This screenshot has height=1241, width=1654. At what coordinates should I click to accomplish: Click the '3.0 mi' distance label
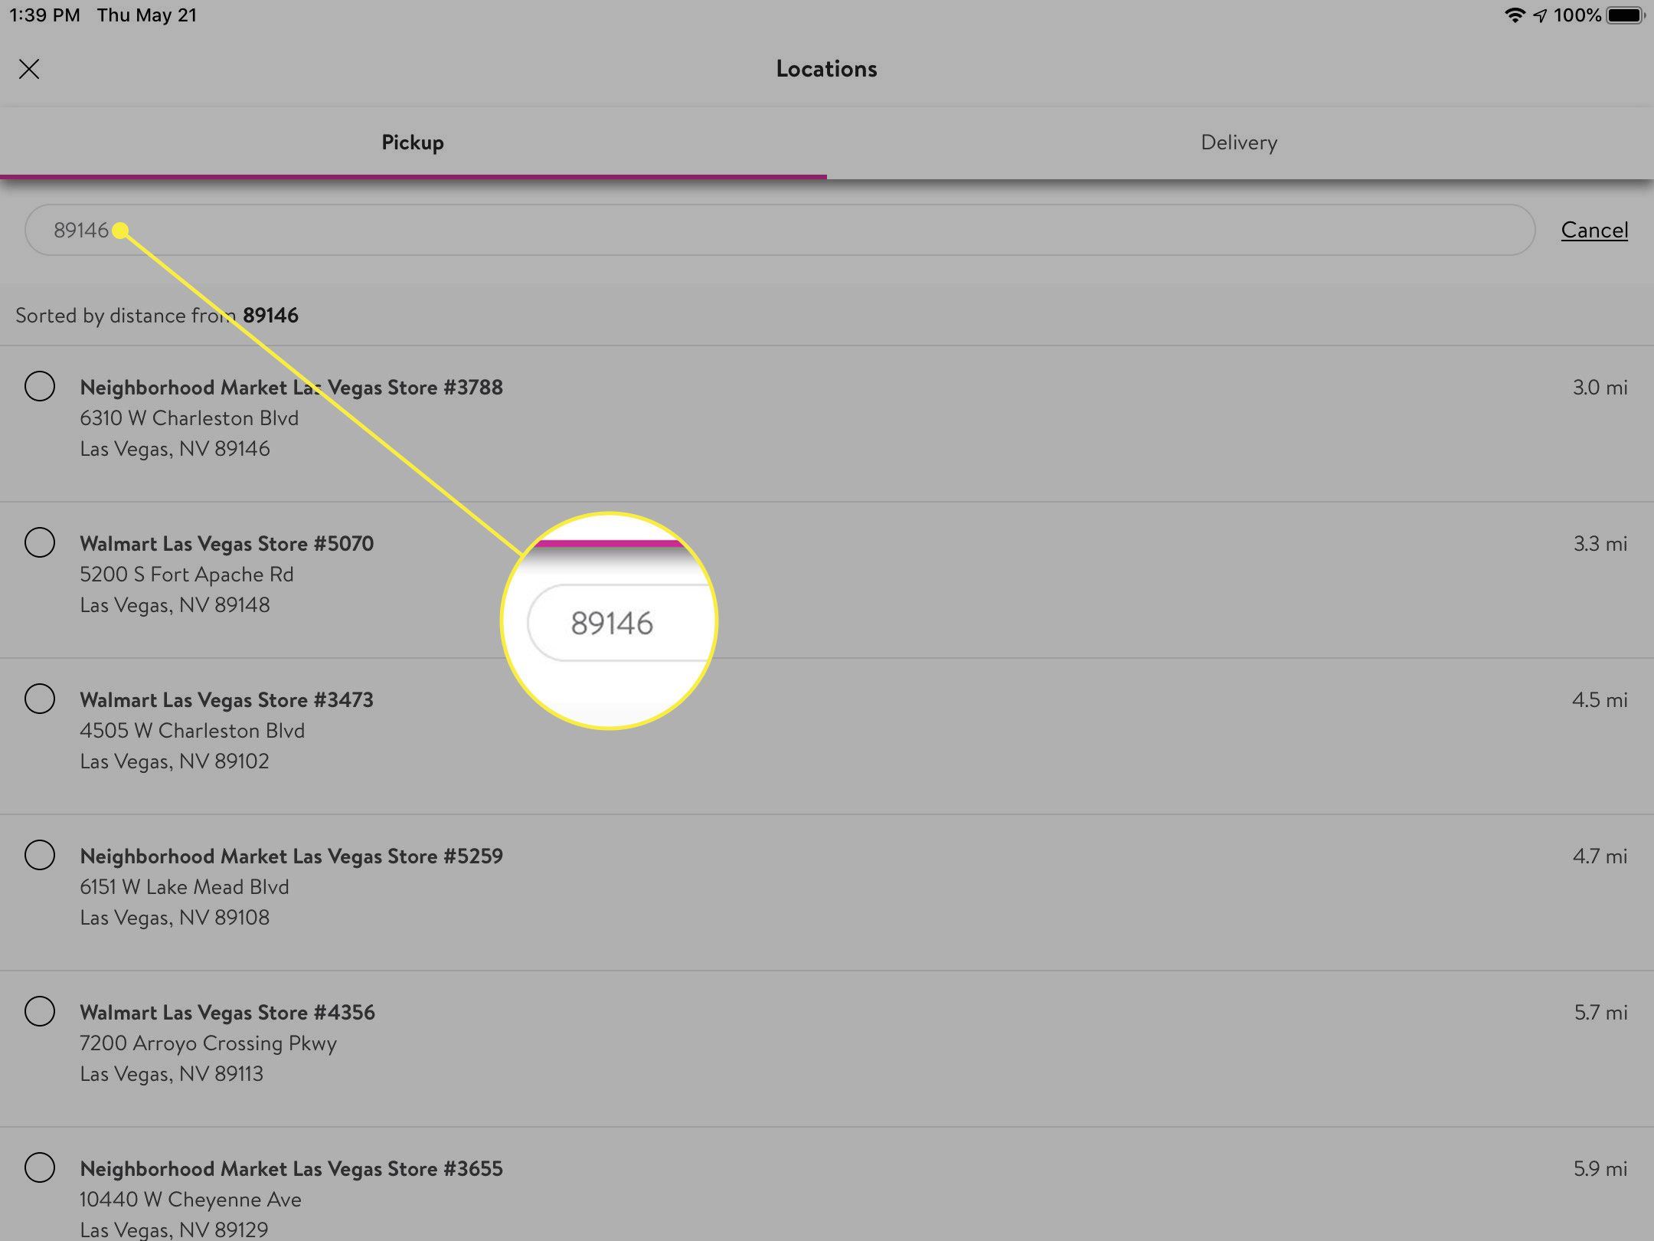(x=1600, y=388)
